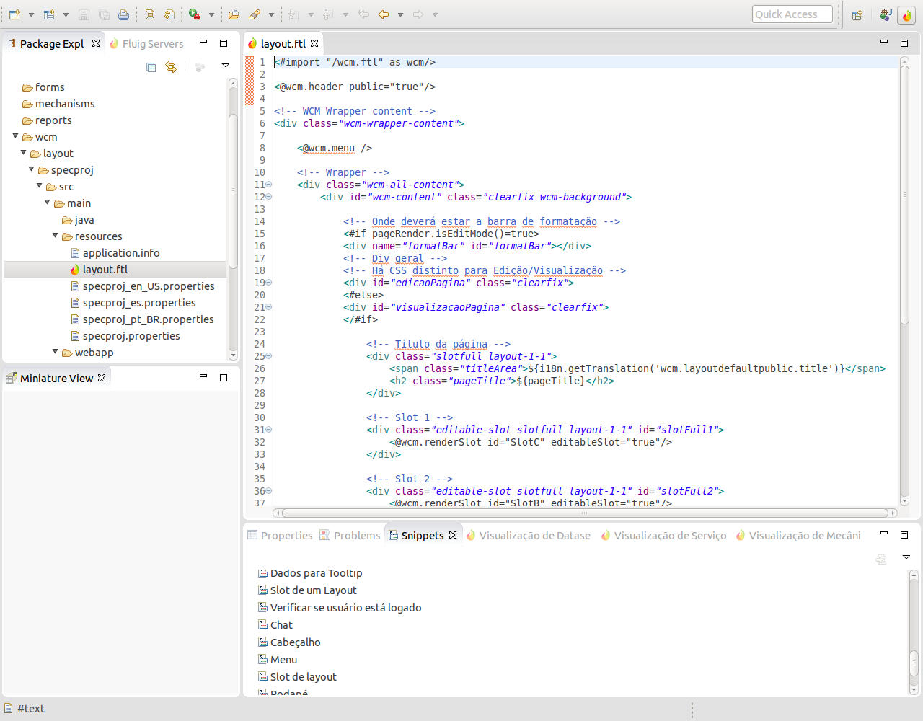Viewport: 923px width, 721px height.
Task: Open specproj_pt_BR.properties file
Action: tap(148, 319)
